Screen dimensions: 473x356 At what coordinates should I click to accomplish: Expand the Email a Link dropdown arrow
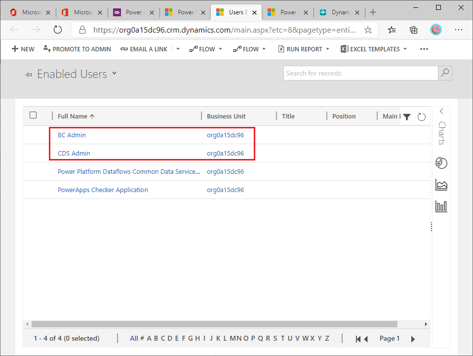tap(178, 49)
